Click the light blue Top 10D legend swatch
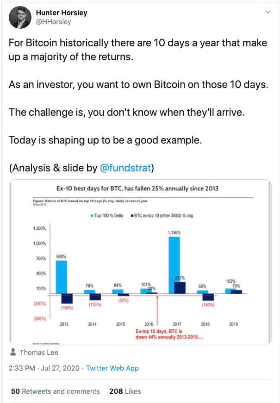The height and width of the screenshot is (403, 280). point(92,216)
